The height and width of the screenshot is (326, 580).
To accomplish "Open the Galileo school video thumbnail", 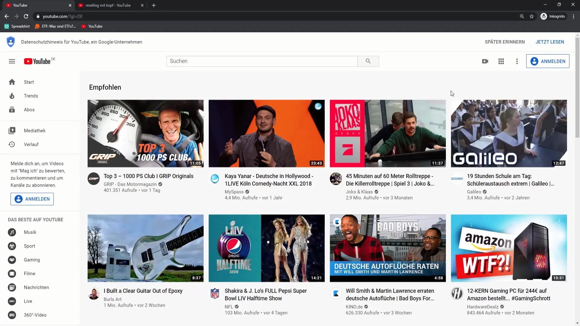I will (x=509, y=133).
